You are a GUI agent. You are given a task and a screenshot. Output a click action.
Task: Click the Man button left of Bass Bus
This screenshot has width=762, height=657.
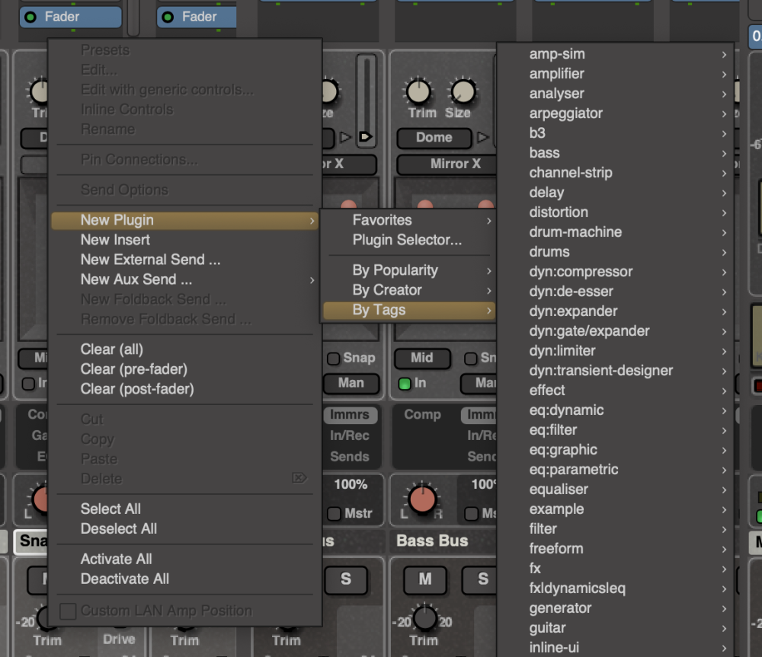[351, 383]
